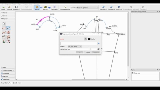Click point label Б2604 on canvas

click(x=37, y=29)
